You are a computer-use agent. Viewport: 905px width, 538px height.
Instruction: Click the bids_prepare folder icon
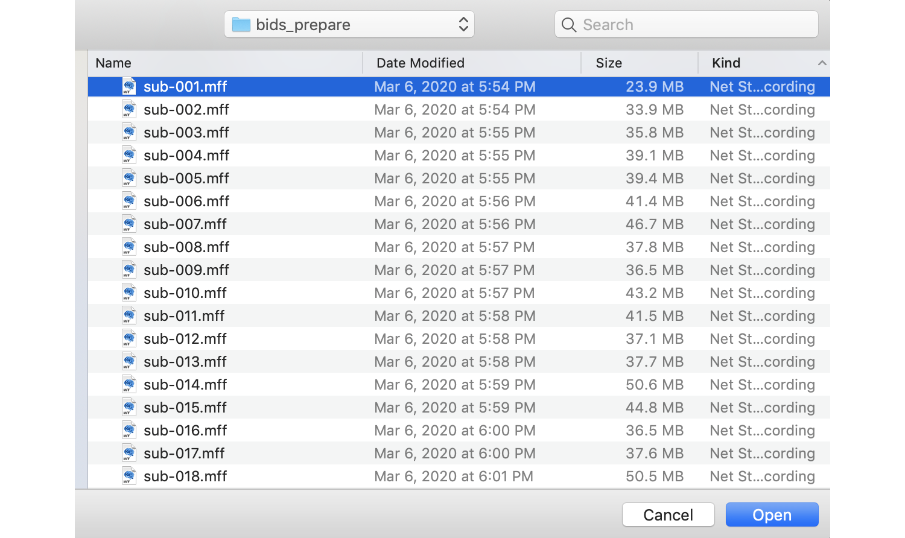(241, 25)
